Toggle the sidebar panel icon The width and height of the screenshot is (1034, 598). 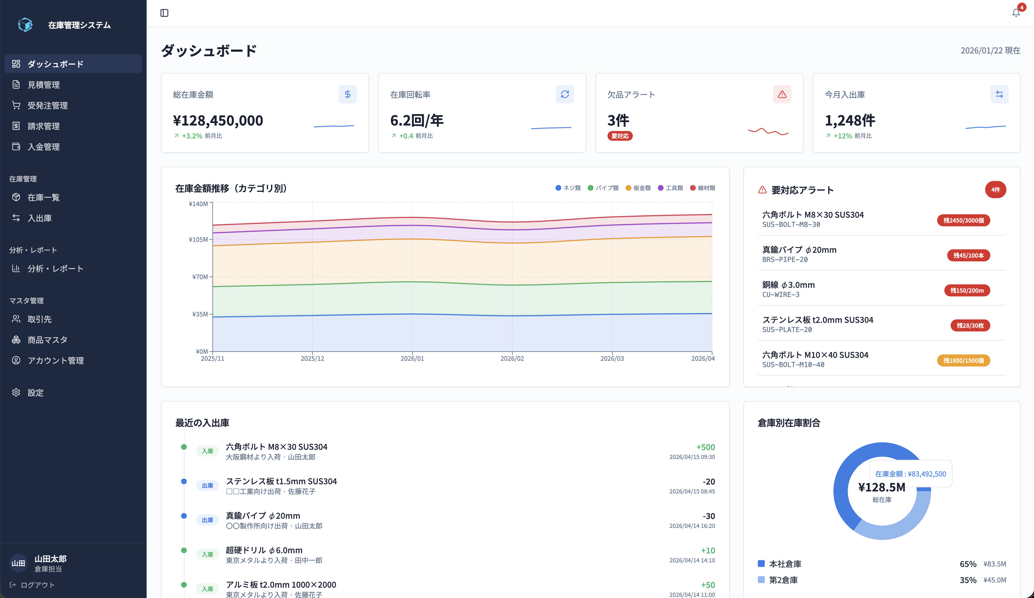164,13
